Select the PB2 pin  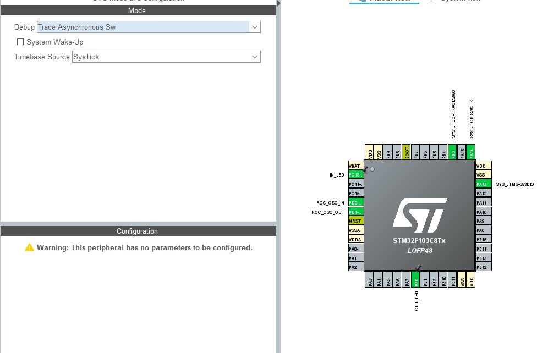[x=434, y=280]
